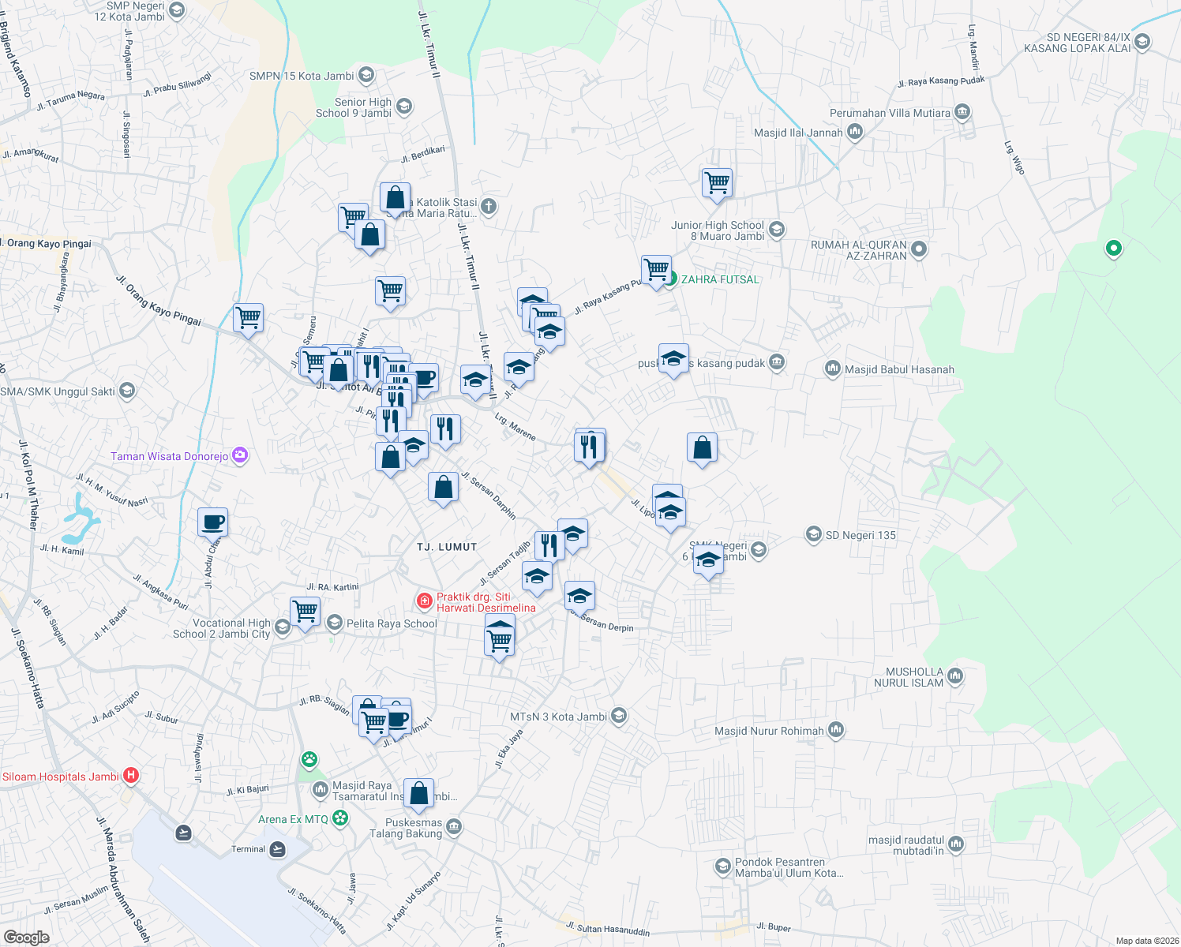Click the Perumahan Villa Mutiara housing icon
The image size is (1181, 947).
pos(962,113)
